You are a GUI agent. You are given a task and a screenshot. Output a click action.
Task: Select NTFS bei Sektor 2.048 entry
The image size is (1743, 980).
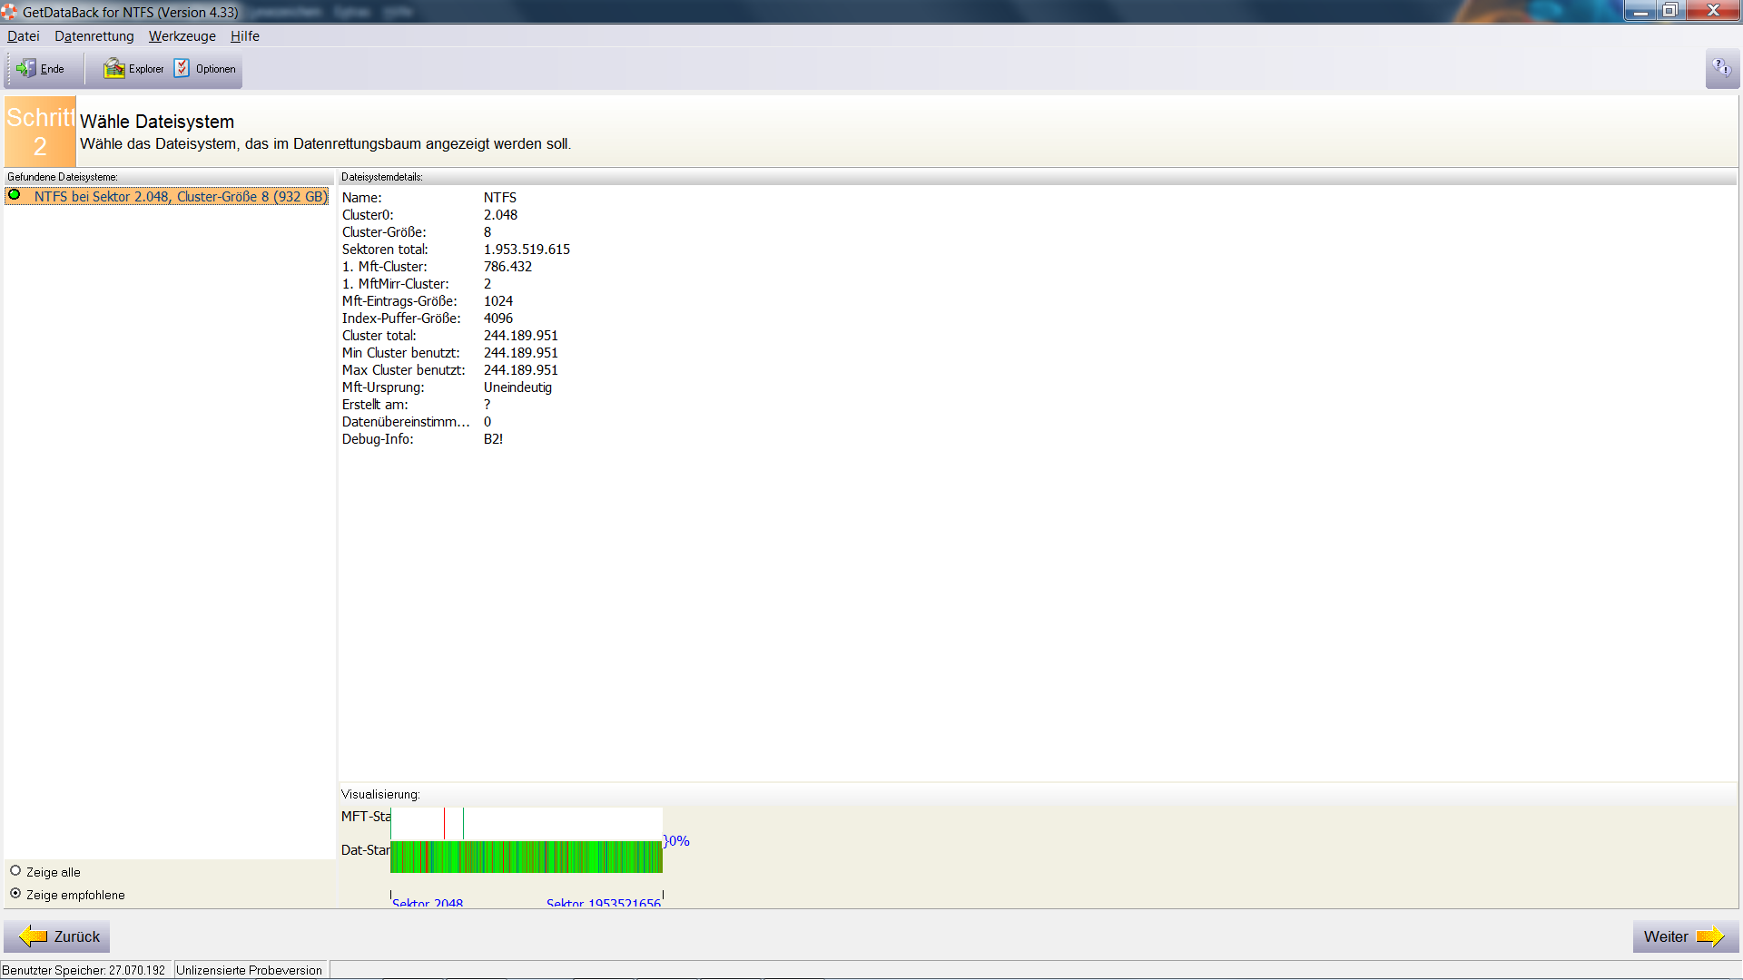[x=180, y=197]
